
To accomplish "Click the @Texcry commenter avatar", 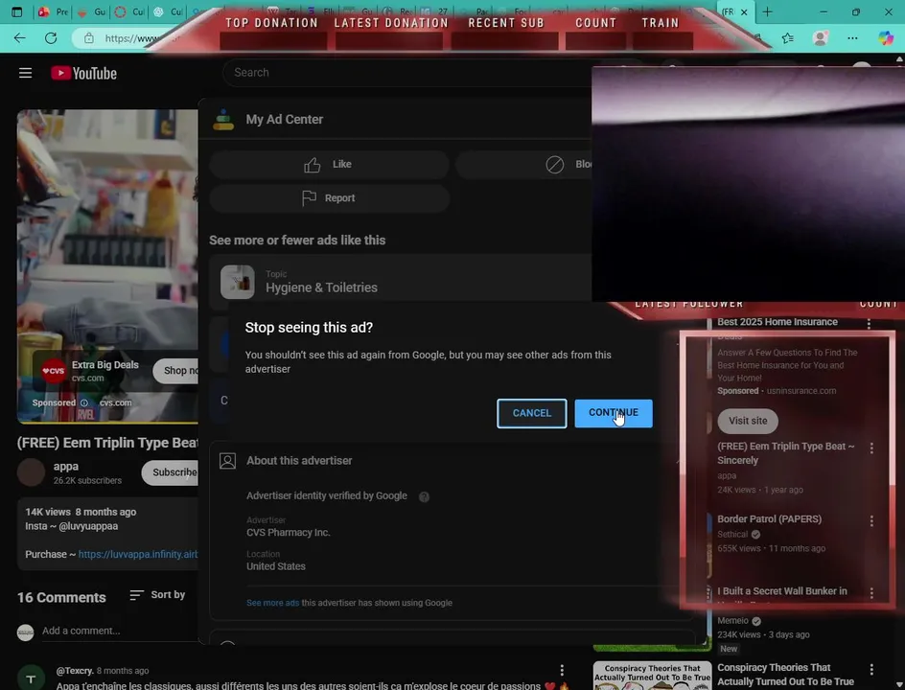I will (32, 678).
